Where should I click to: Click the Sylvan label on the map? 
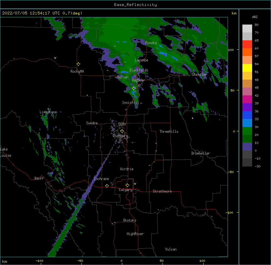123,77
